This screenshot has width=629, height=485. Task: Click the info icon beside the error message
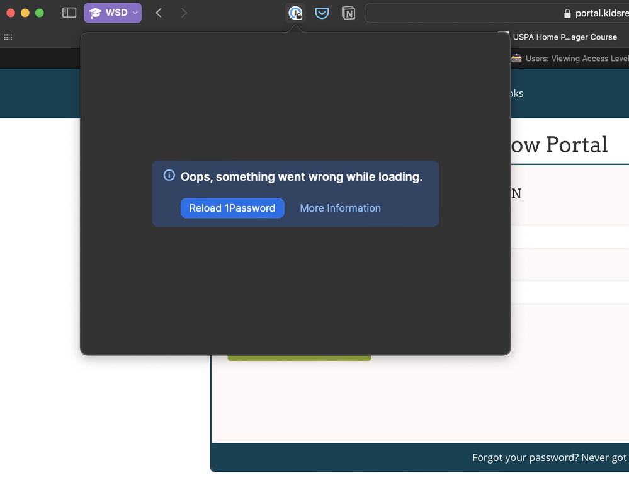[x=169, y=176]
